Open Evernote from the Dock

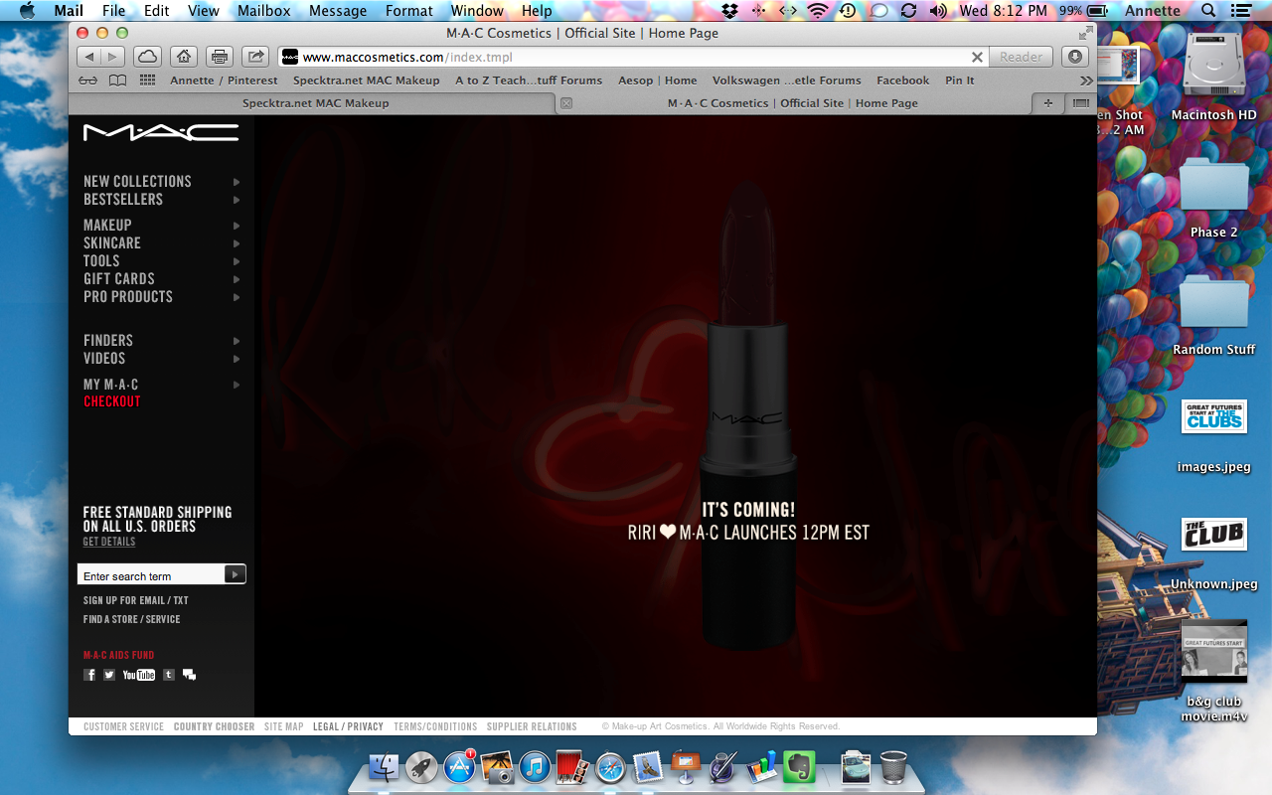click(798, 766)
